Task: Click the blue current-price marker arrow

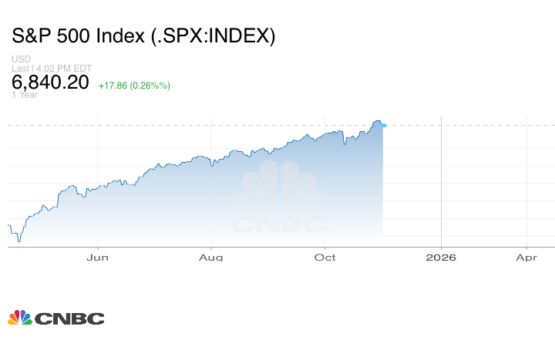Action: 385,125
